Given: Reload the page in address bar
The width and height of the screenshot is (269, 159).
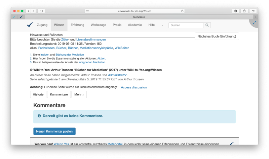Looking at the screenshot, I should point(182,11).
